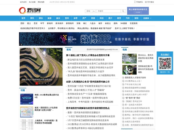The height and width of the screenshot is (130, 174).
Task: Select the 视频 tab
Action: click(x=125, y=50)
